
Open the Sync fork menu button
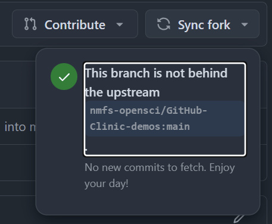202,24
